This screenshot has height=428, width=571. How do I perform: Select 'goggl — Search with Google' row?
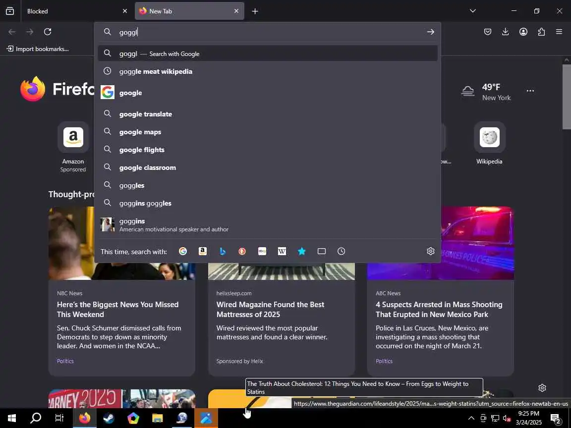click(x=268, y=53)
